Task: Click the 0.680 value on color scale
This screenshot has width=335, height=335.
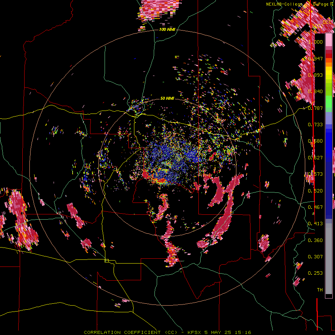Action: pyautogui.click(x=315, y=141)
